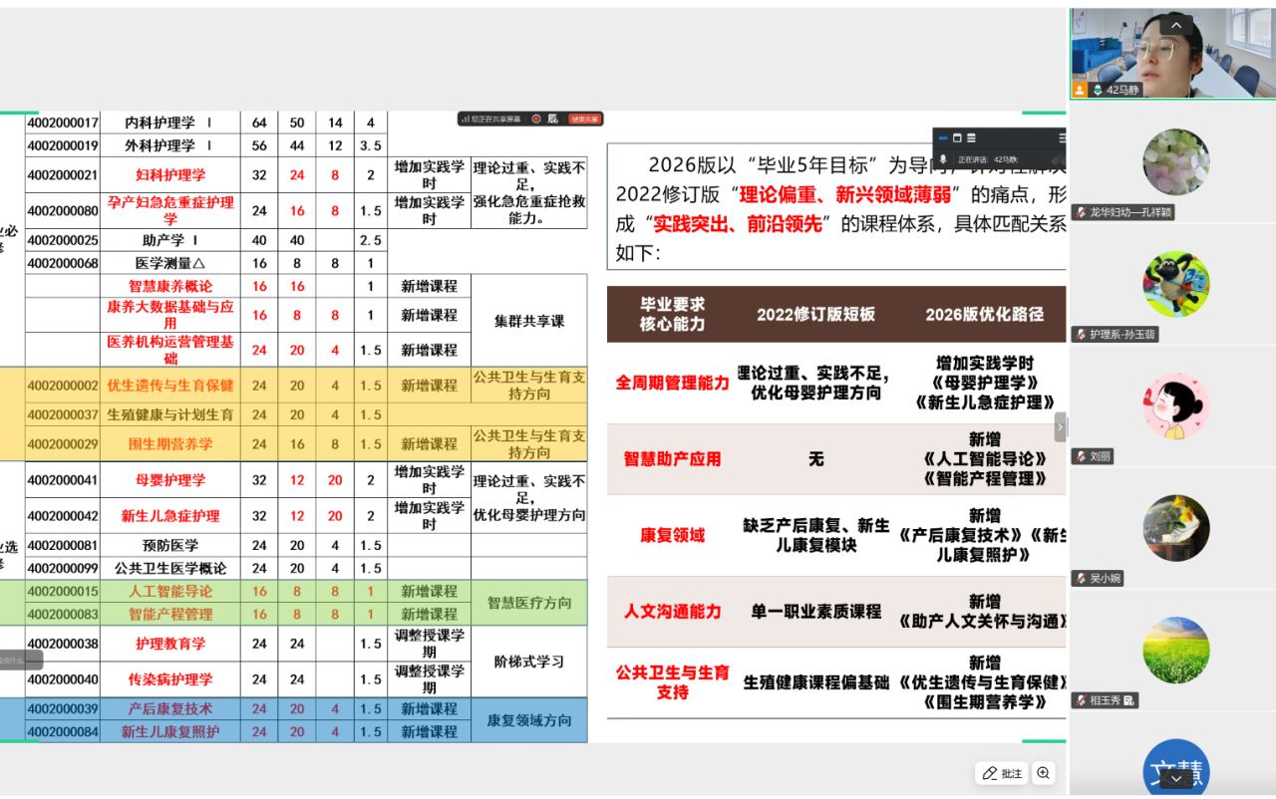Click the microphone icon beside 正在讲话
The height and width of the screenshot is (799, 1276).
point(943,159)
